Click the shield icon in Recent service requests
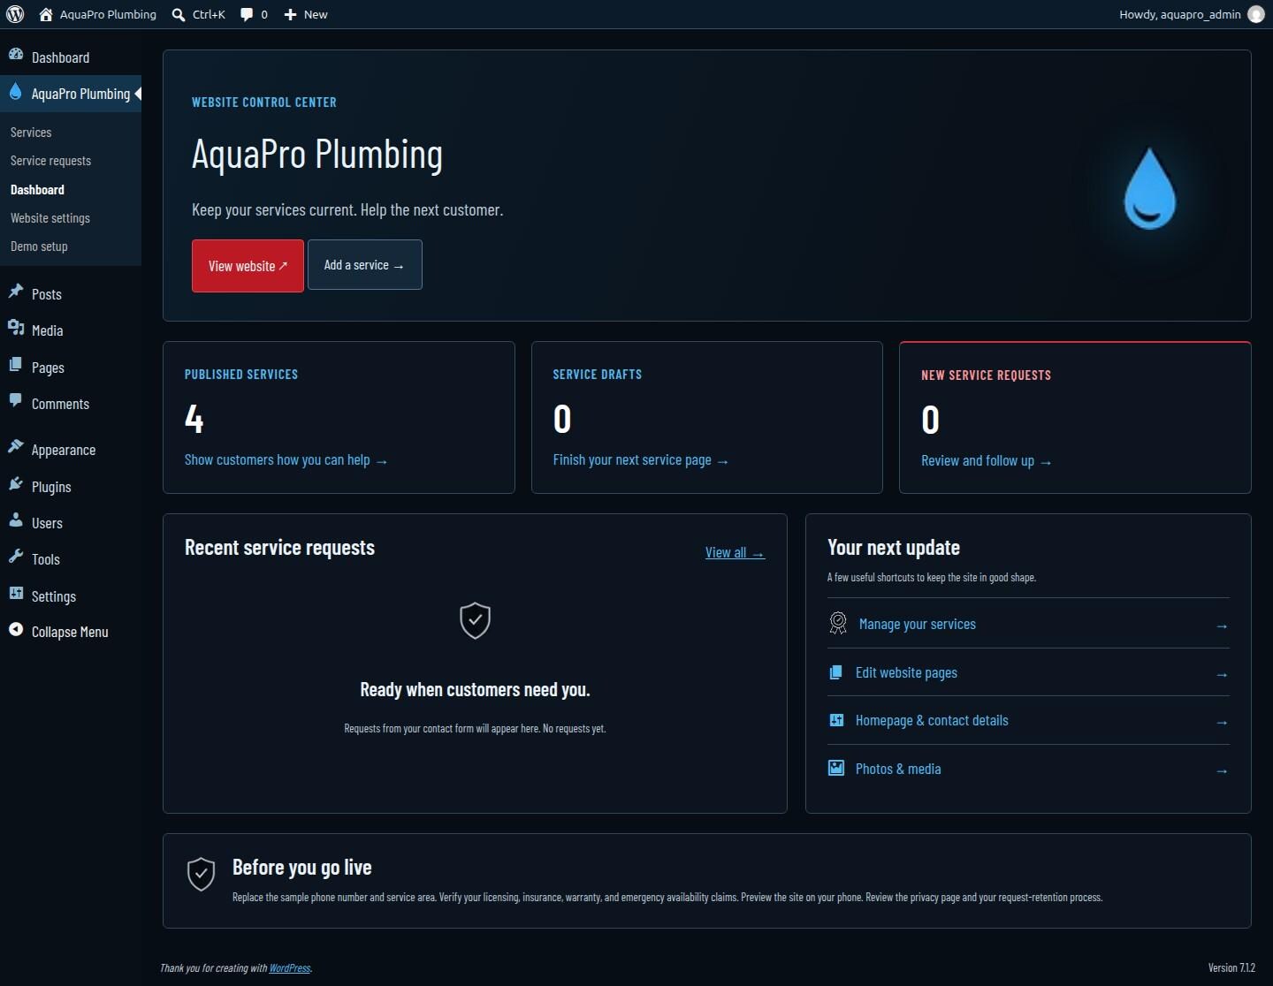The image size is (1273, 986). coord(476,620)
